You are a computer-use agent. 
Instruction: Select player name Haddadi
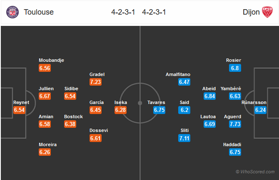point(232,145)
